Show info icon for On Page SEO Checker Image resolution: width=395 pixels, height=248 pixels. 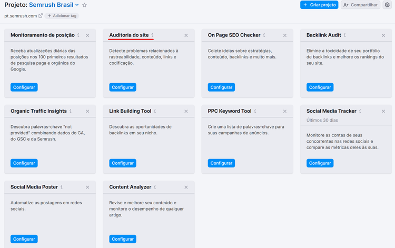click(x=264, y=35)
